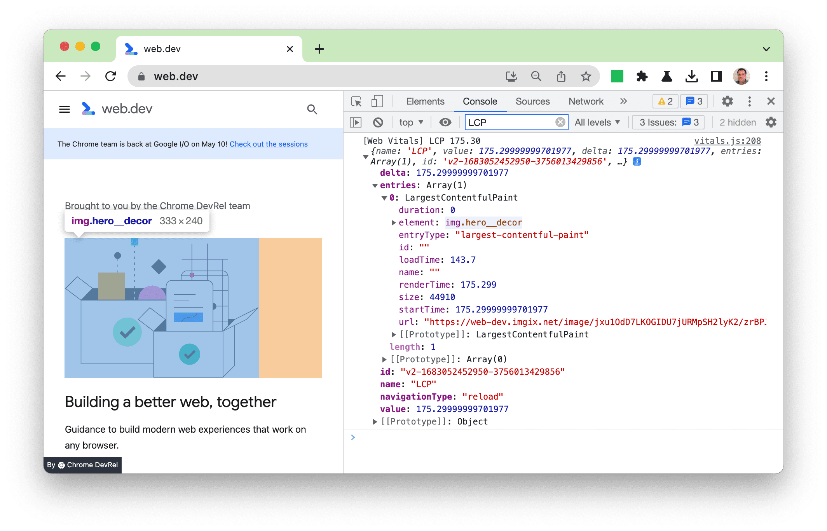This screenshot has width=827, height=531.
Task: Click the LCP filter input field
Action: pos(512,122)
